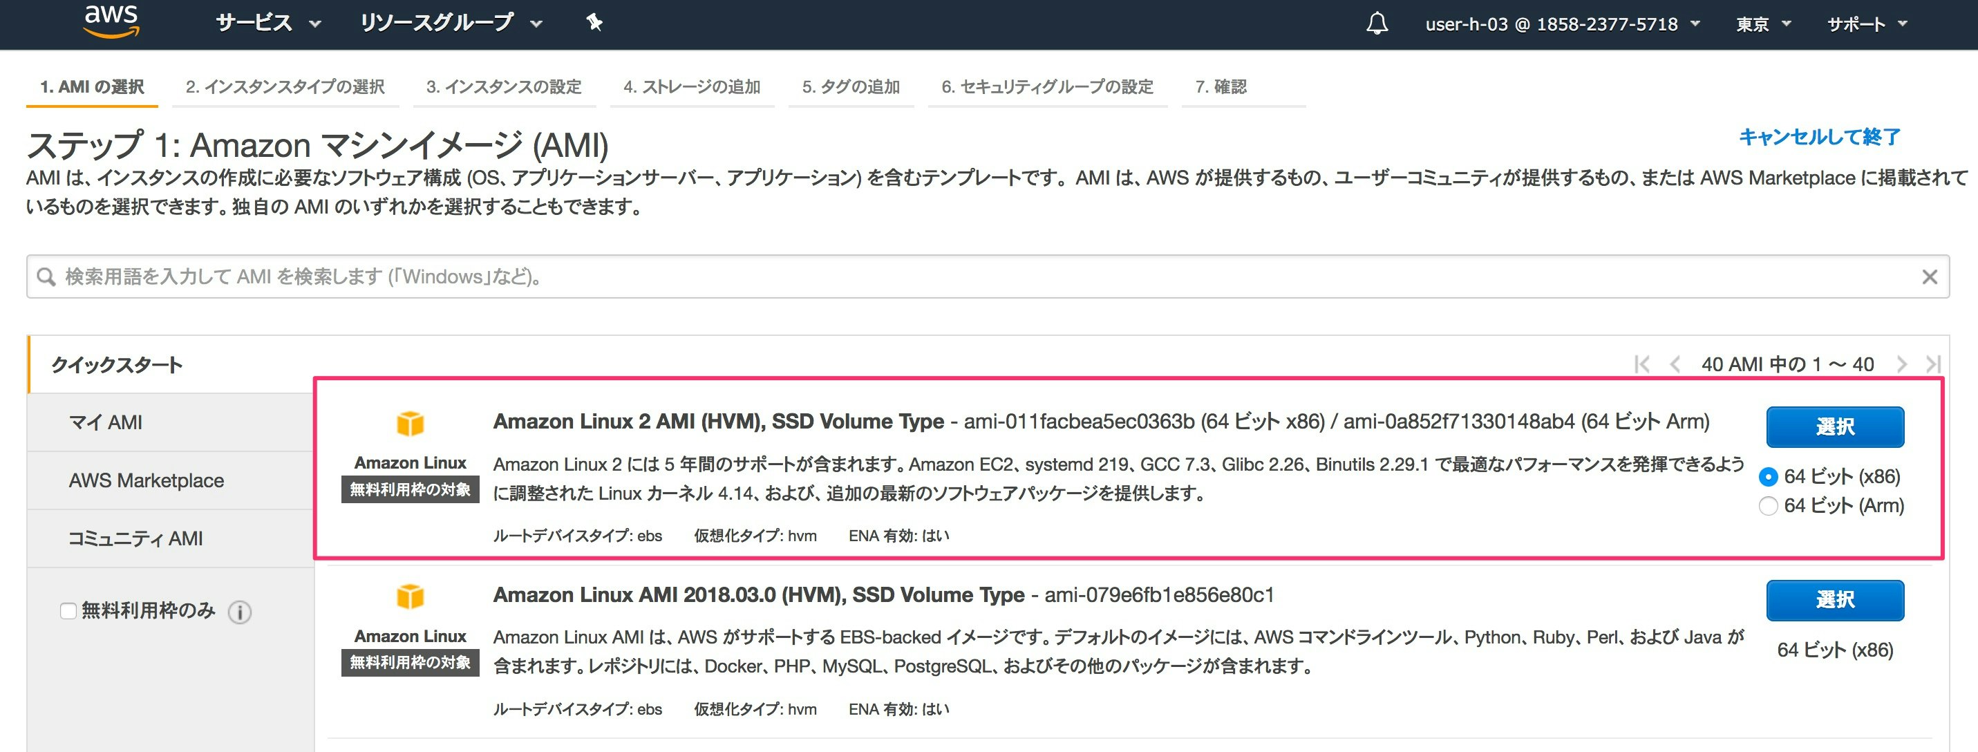Open the 東京 region dropdown
This screenshot has width=1978, height=752.
pos(1763,25)
